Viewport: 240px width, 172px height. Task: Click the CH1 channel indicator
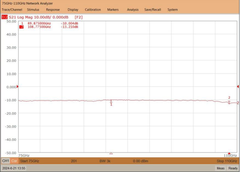pyautogui.click(x=6, y=161)
